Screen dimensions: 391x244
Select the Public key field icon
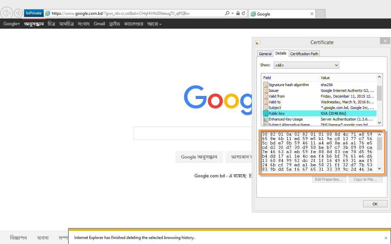[x=266, y=113]
